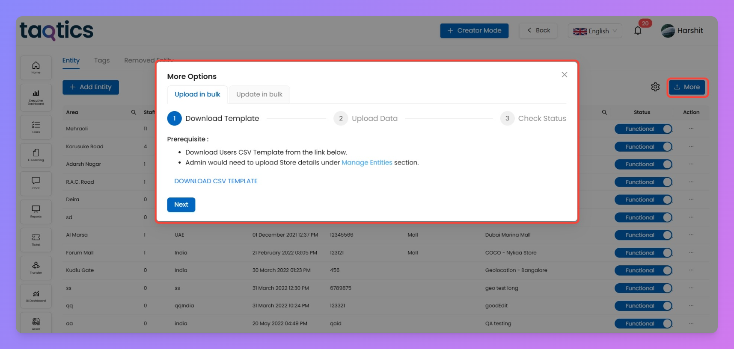734x349 pixels.
Task: Click the taqtics logo
Action: click(x=56, y=30)
